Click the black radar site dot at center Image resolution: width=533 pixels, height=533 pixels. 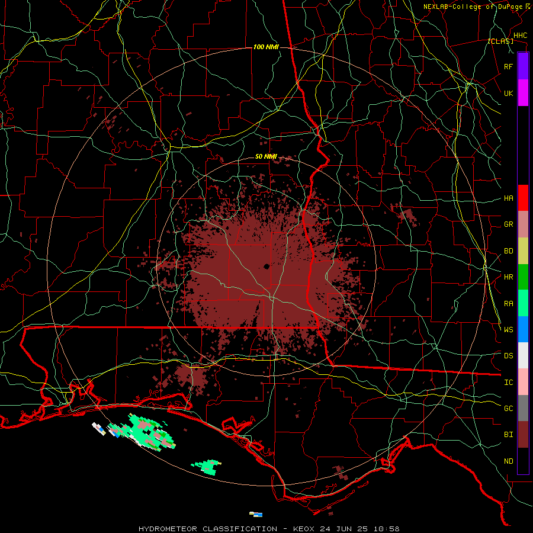click(267, 266)
